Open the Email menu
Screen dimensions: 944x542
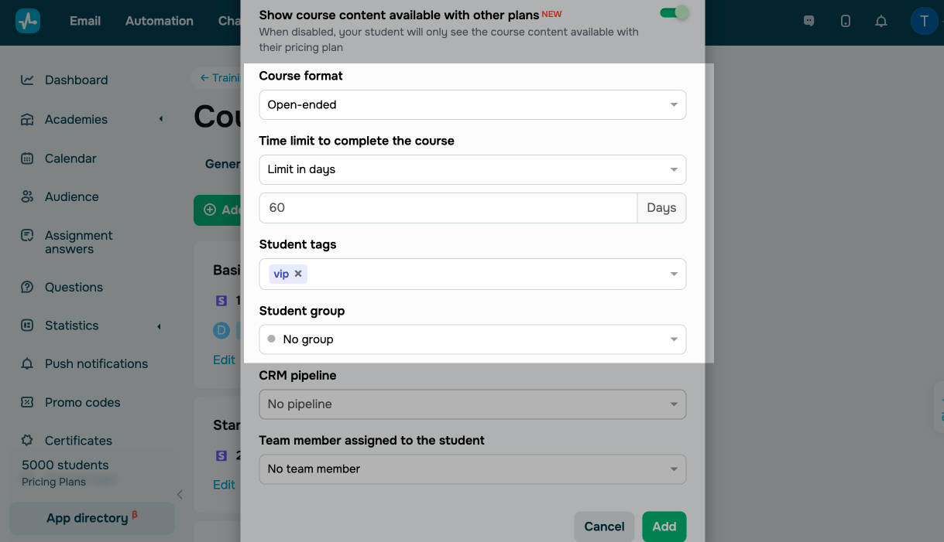pyautogui.click(x=85, y=21)
